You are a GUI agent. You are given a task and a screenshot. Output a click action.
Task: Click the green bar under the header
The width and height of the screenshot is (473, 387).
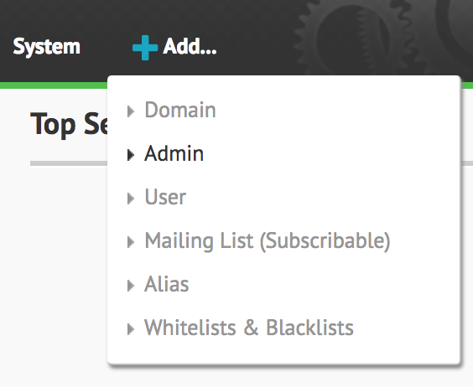[x=54, y=85]
